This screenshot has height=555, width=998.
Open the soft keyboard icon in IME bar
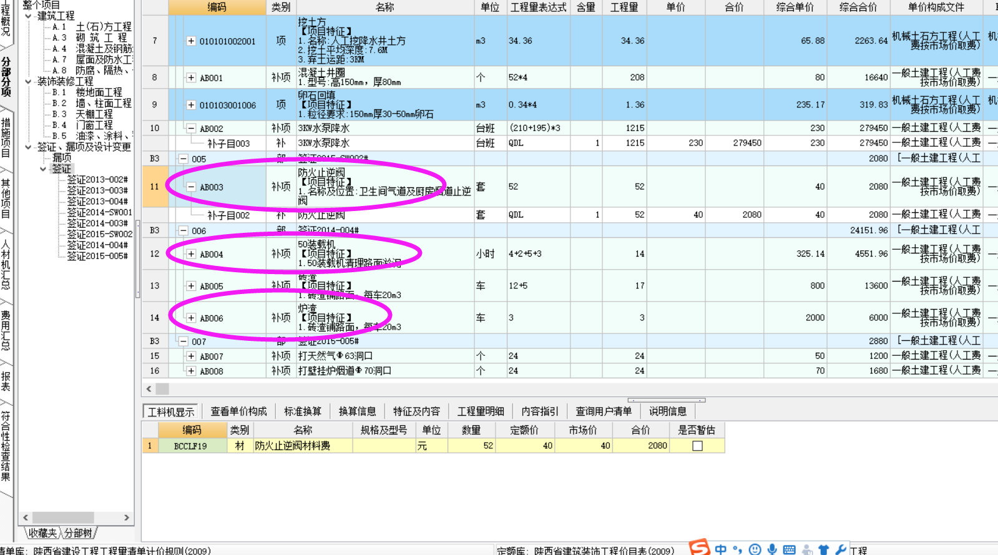(790, 549)
